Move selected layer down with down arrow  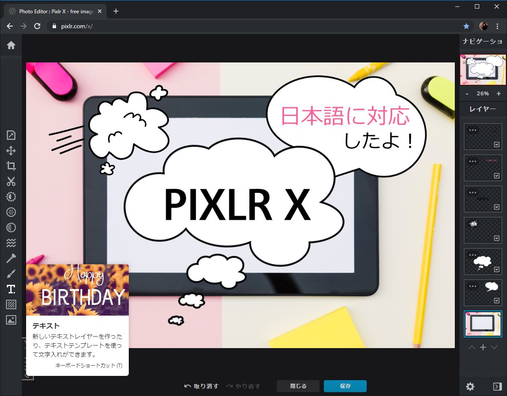tap(494, 347)
